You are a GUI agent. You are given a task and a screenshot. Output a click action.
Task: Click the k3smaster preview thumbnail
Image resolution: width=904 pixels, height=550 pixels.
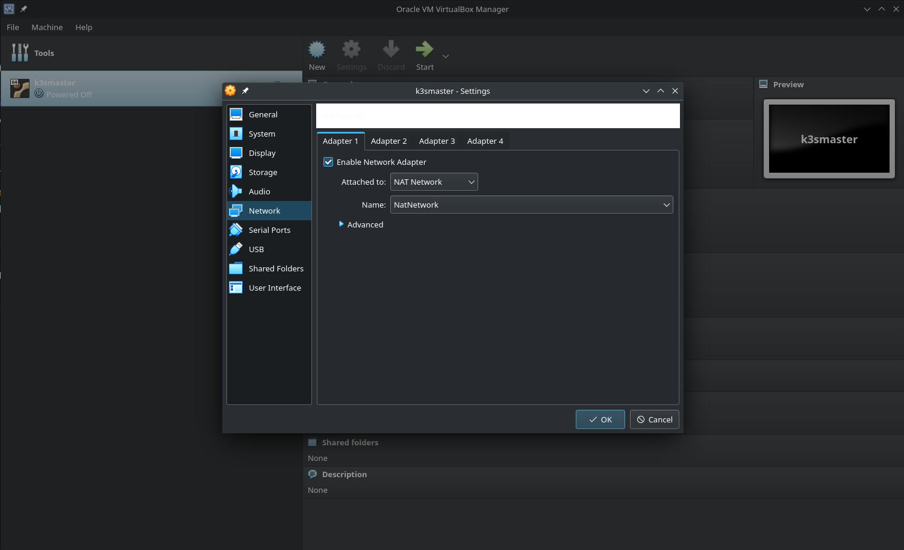(x=829, y=139)
